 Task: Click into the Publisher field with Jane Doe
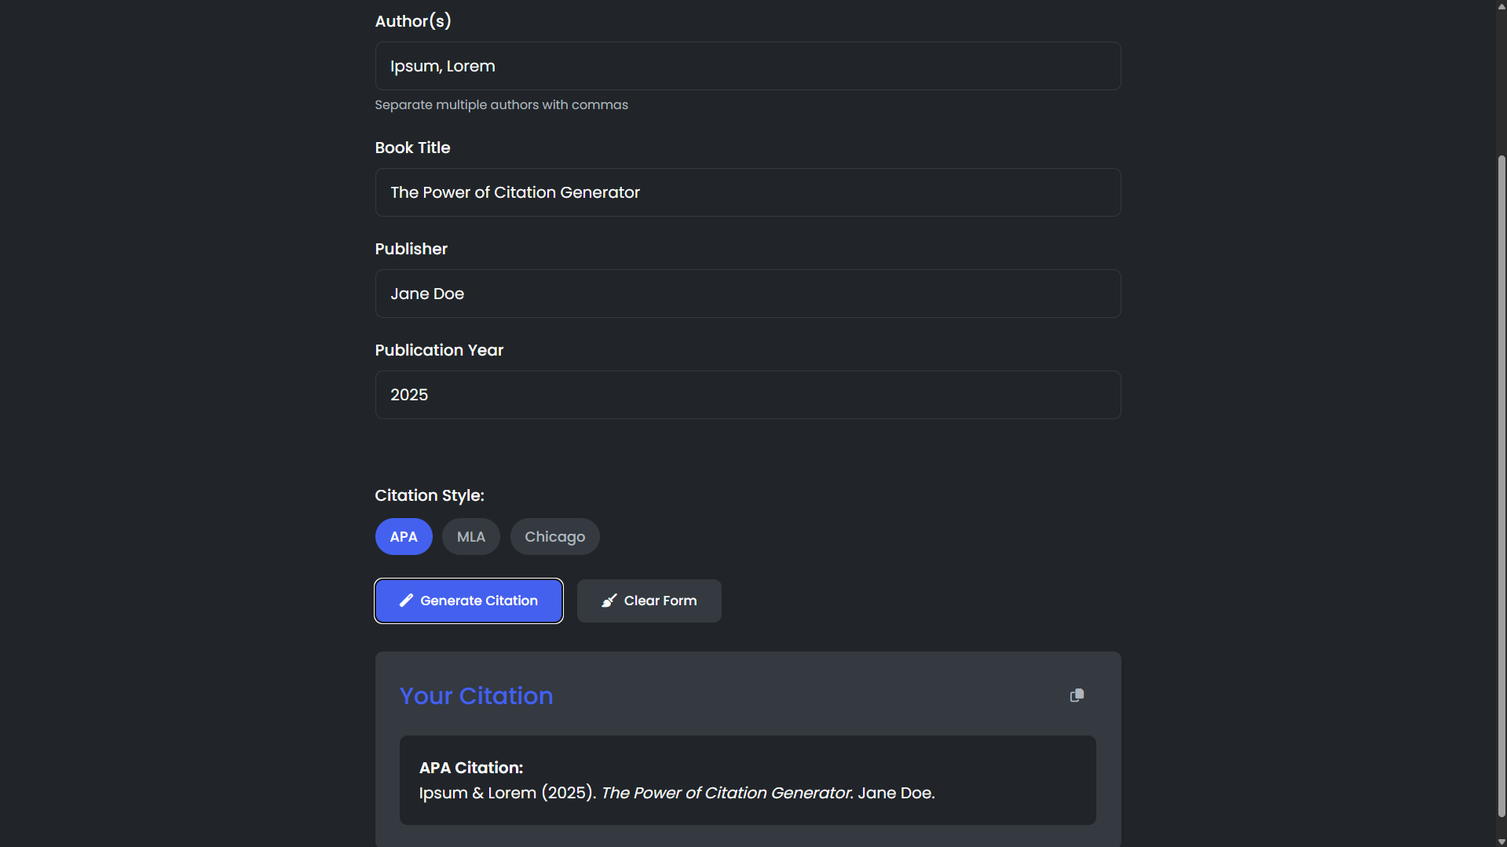[748, 294]
